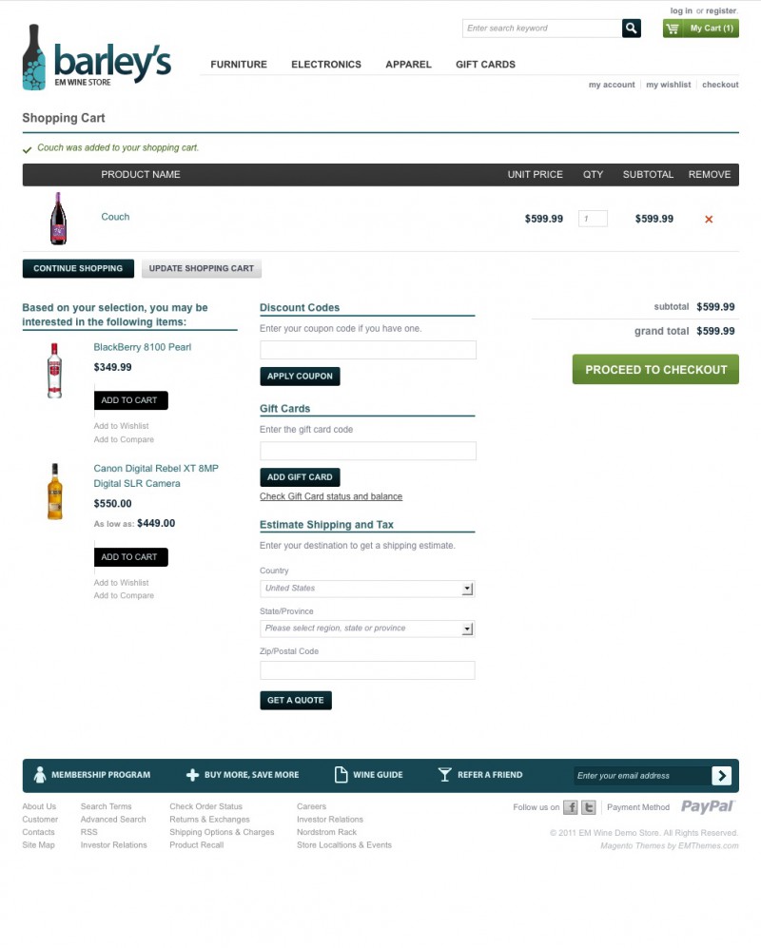Open the State/Province dropdown
The image size is (761, 948).
click(367, 629)
